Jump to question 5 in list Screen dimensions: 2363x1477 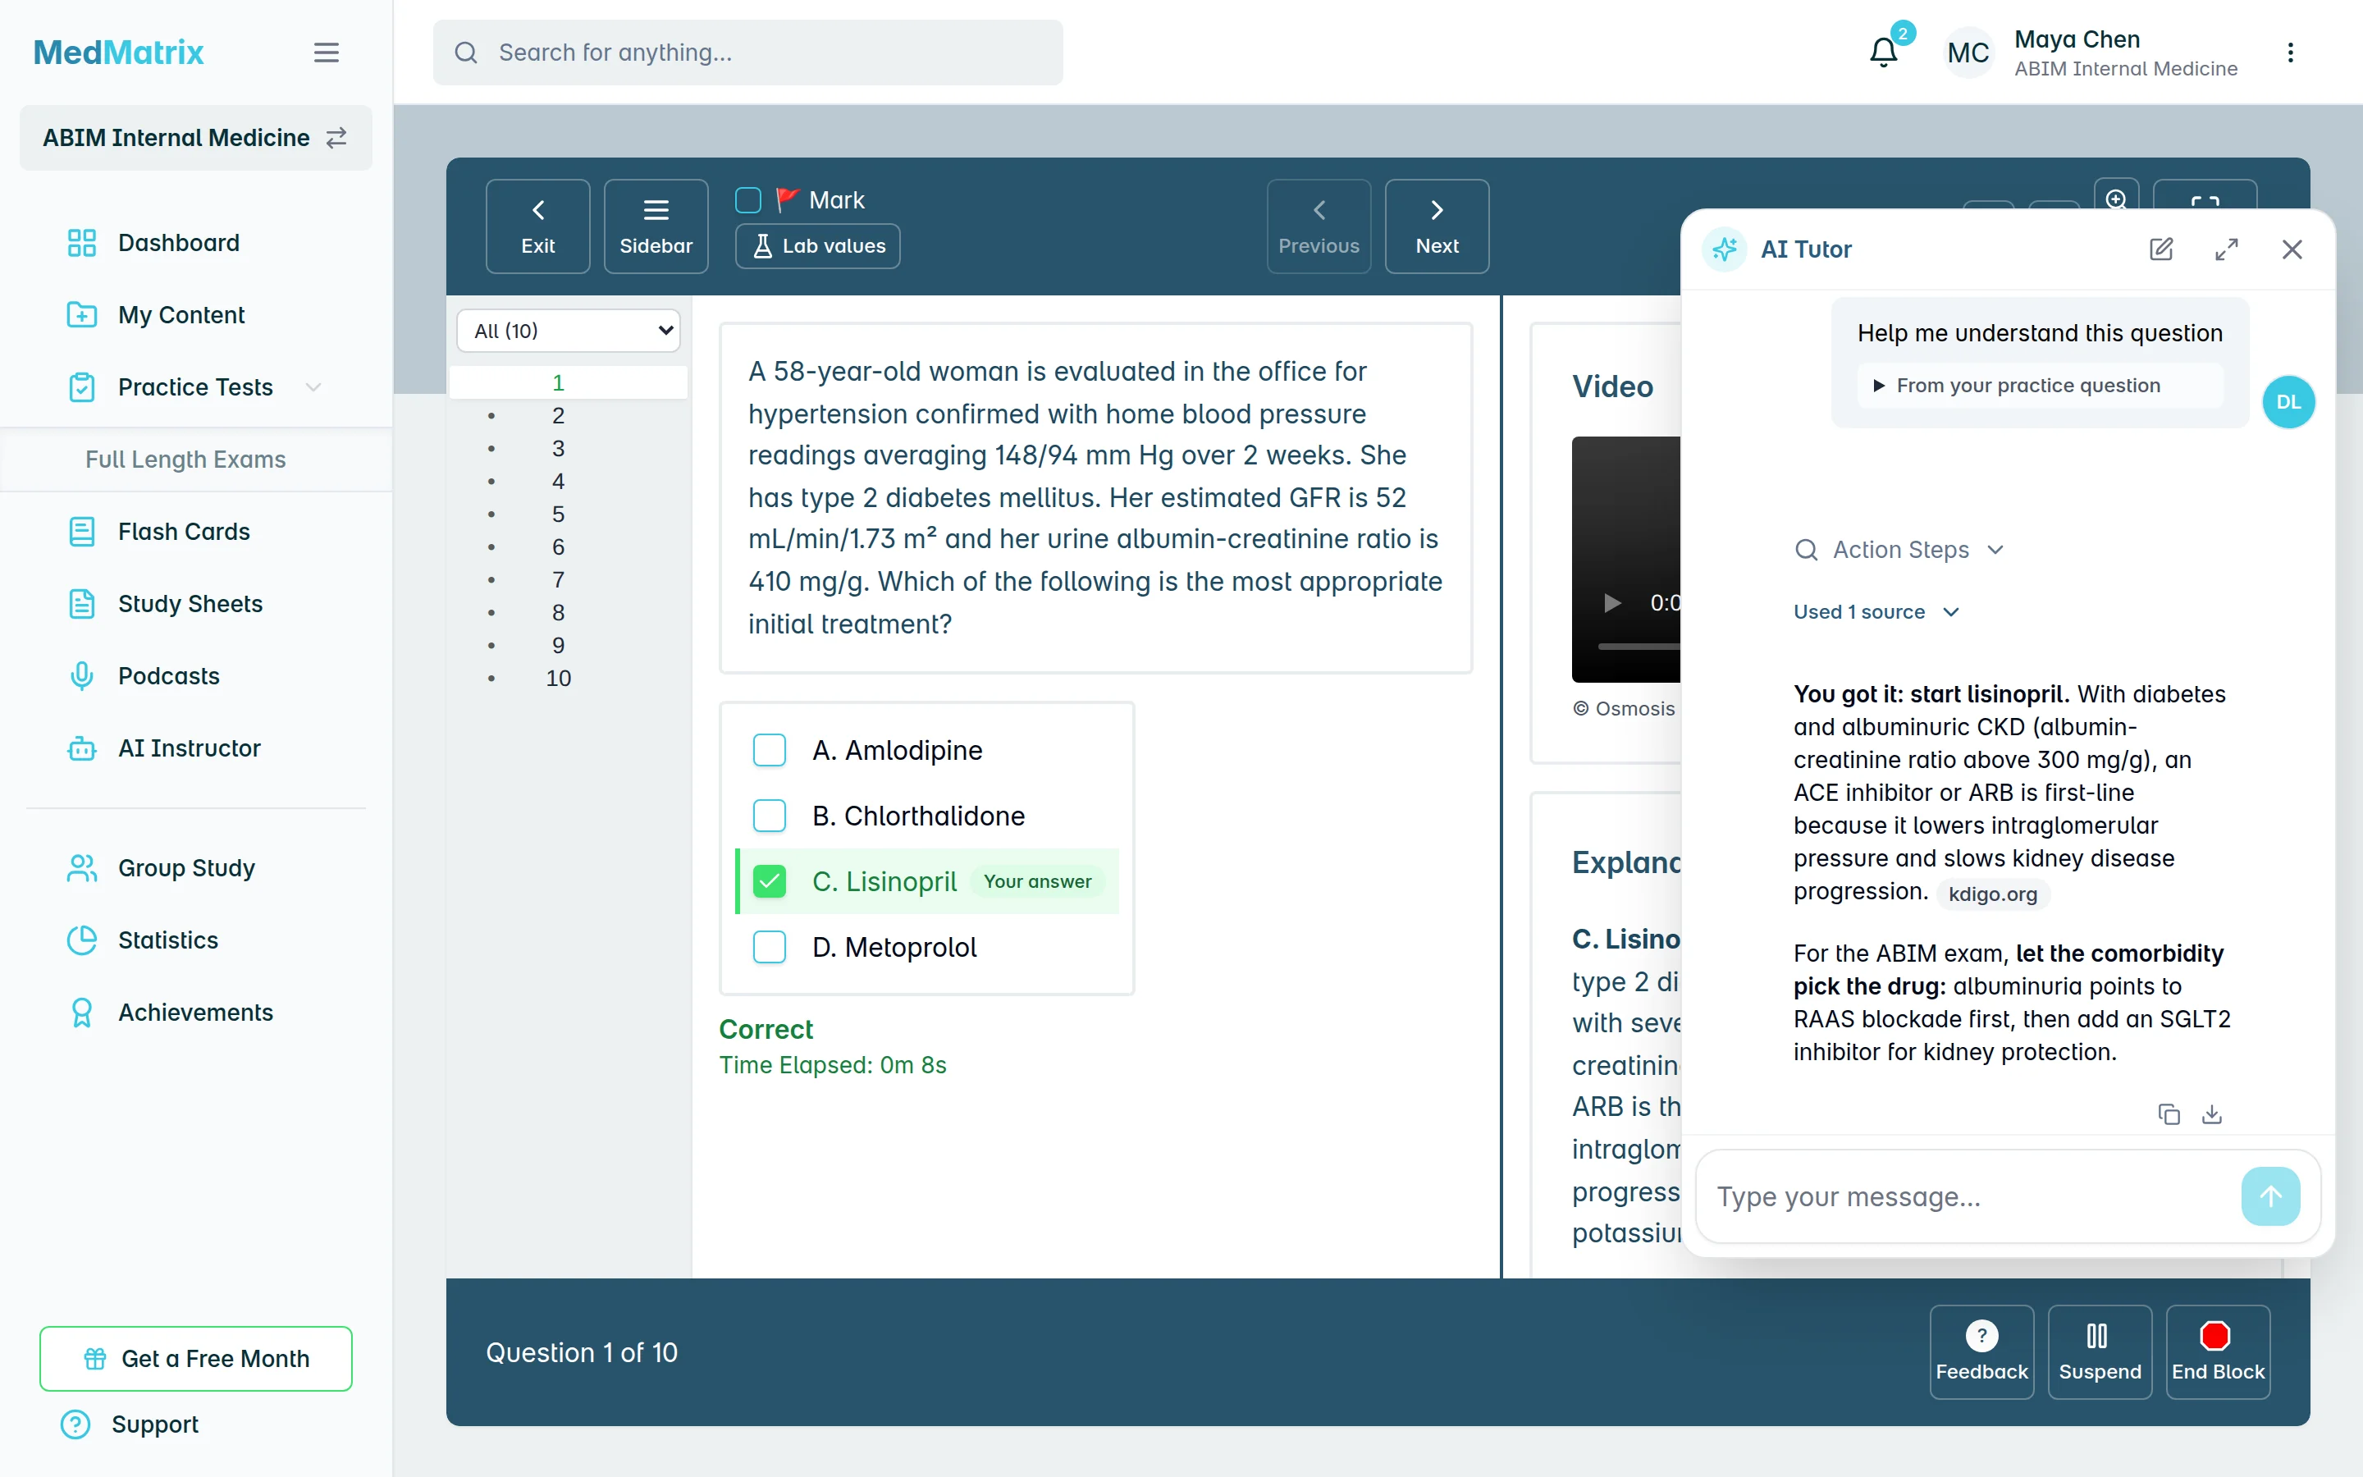pos(559,514)
